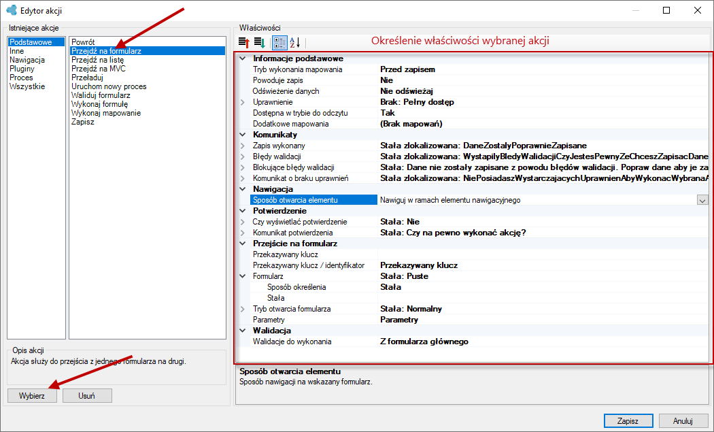Expand Tryb otwarcia formularza property
The image size is (714, 432).
click(243, 309)
